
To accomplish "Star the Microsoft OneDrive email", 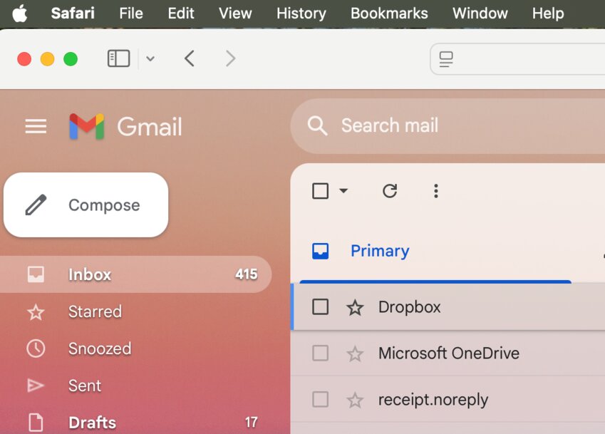I will (355, 353).
